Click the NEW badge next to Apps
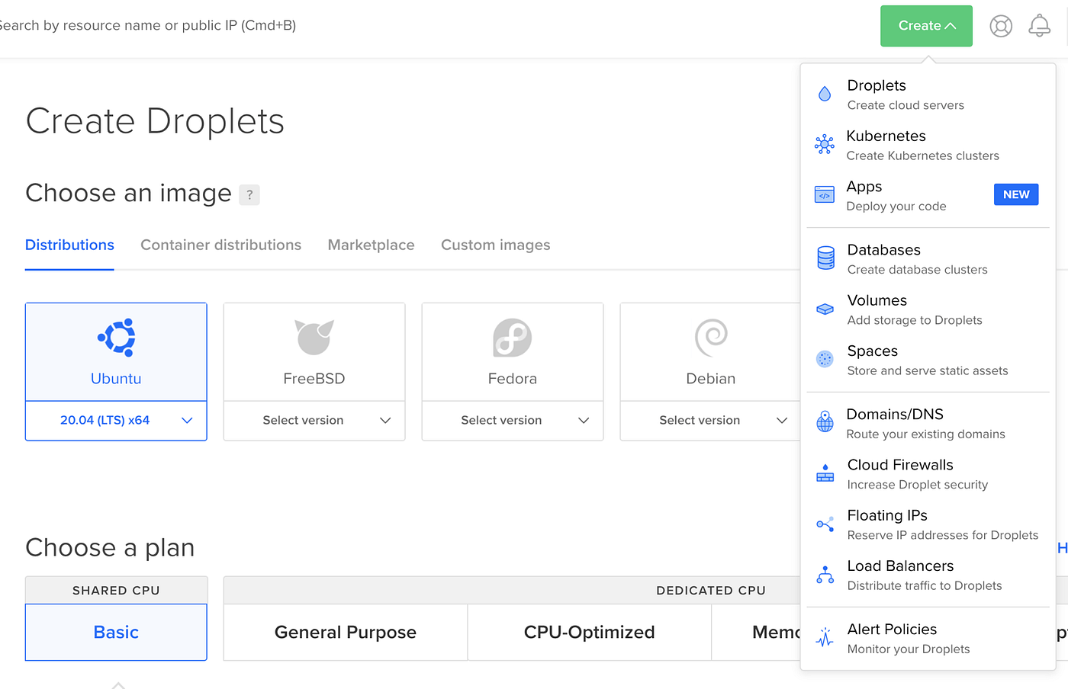 tap(1016, 194)
